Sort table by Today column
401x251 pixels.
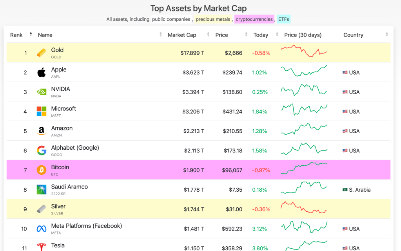pyautogui.click(x=261, y=35)
